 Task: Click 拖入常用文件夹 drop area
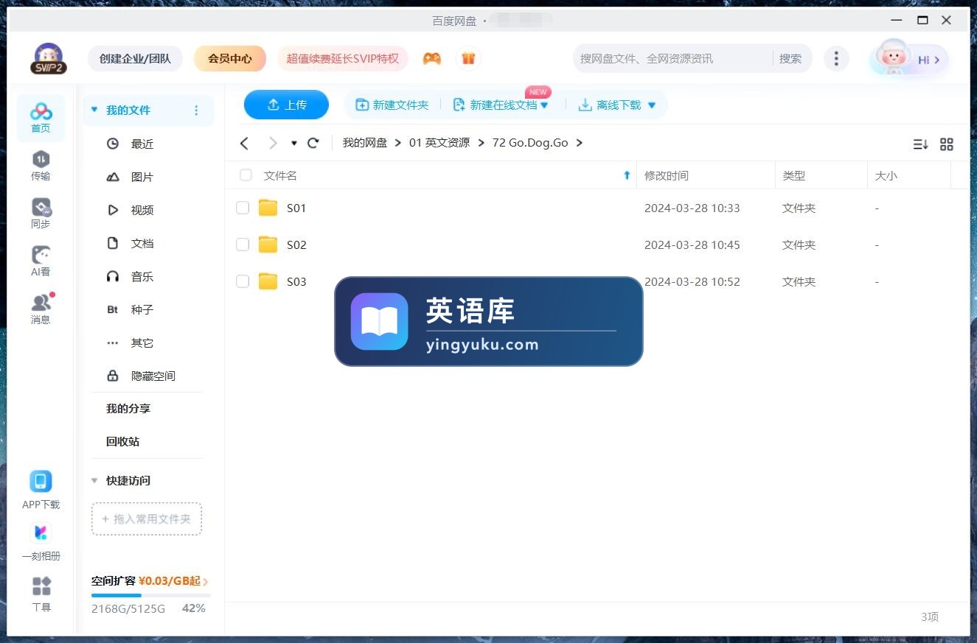point(147,519)
